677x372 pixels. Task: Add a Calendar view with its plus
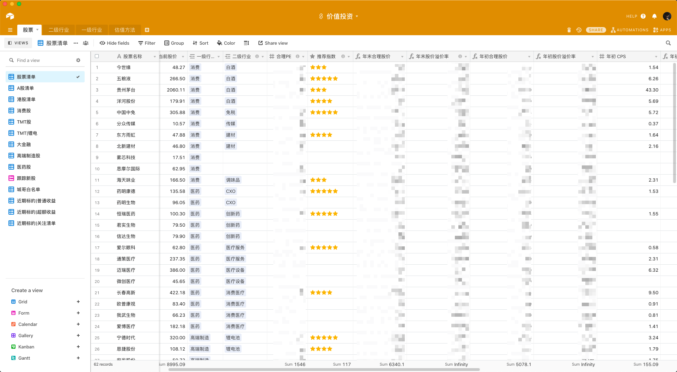point(78,324)
